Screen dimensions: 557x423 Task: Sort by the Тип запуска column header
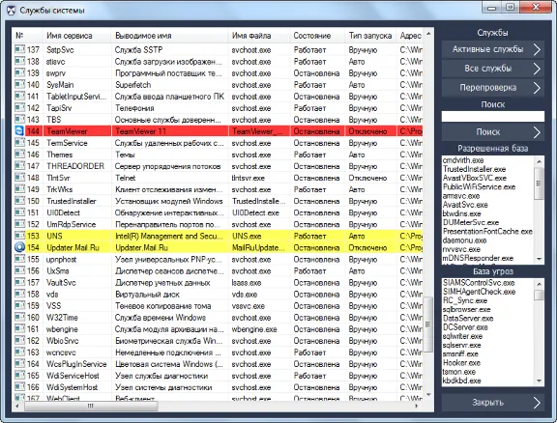[370, 36]
